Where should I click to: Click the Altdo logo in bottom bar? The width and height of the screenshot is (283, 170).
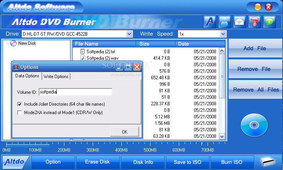point(15,162)
